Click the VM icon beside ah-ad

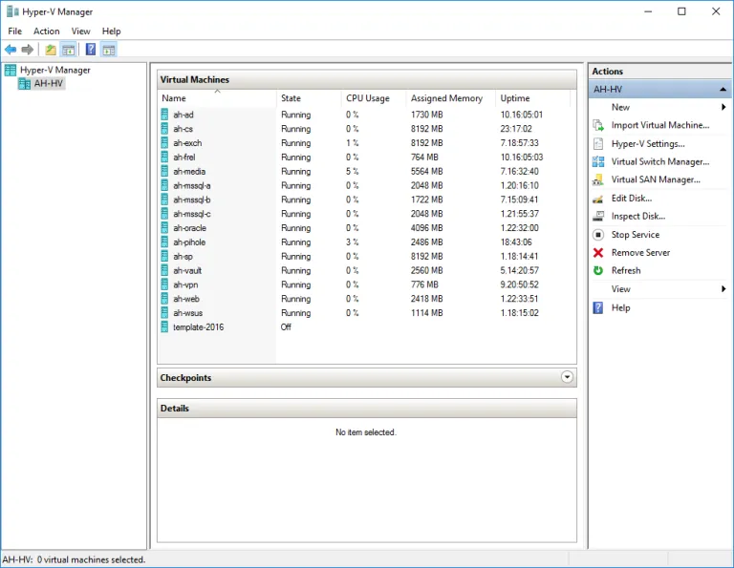point(164,115)
